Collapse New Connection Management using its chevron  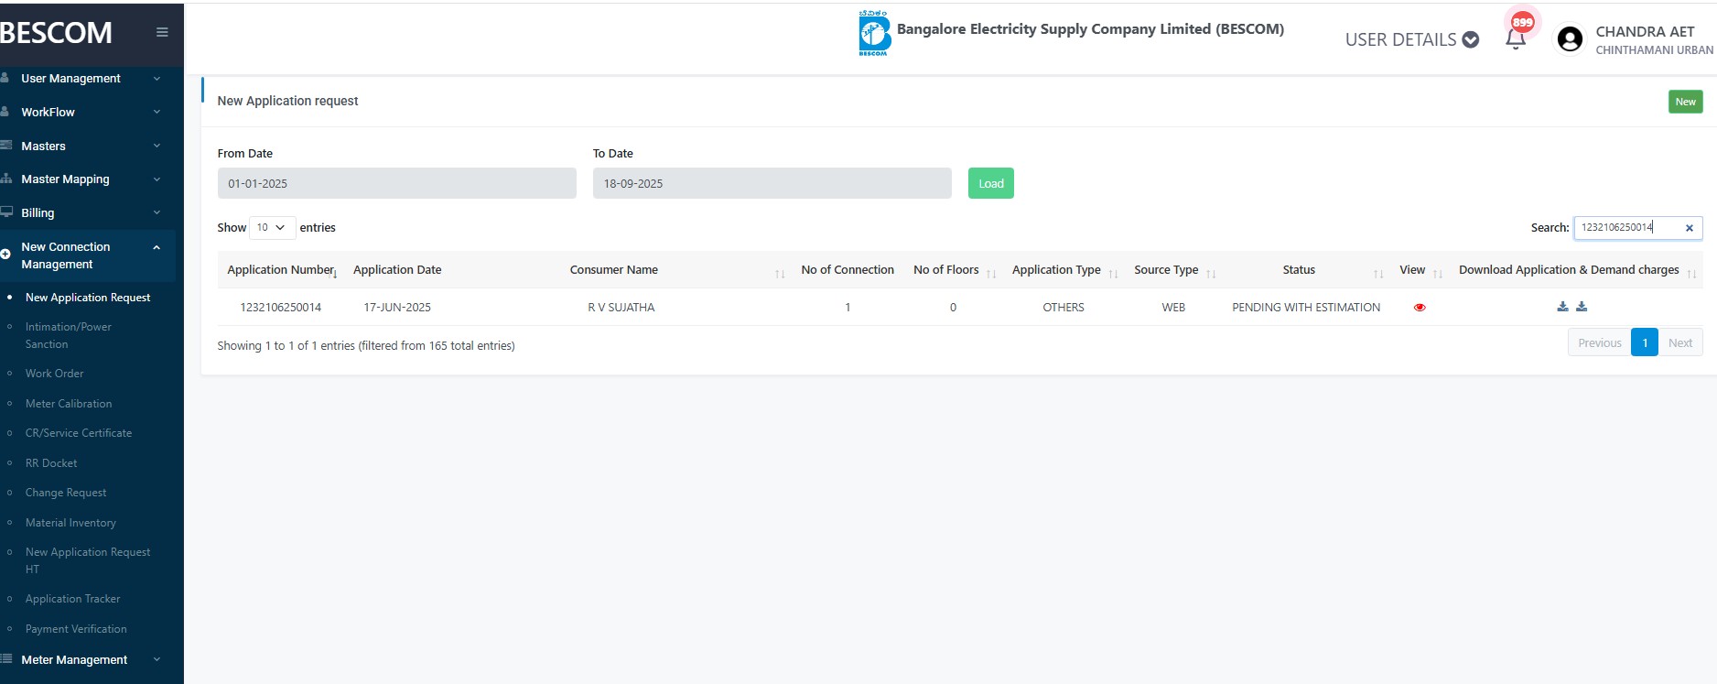click(x=157, y=247)
